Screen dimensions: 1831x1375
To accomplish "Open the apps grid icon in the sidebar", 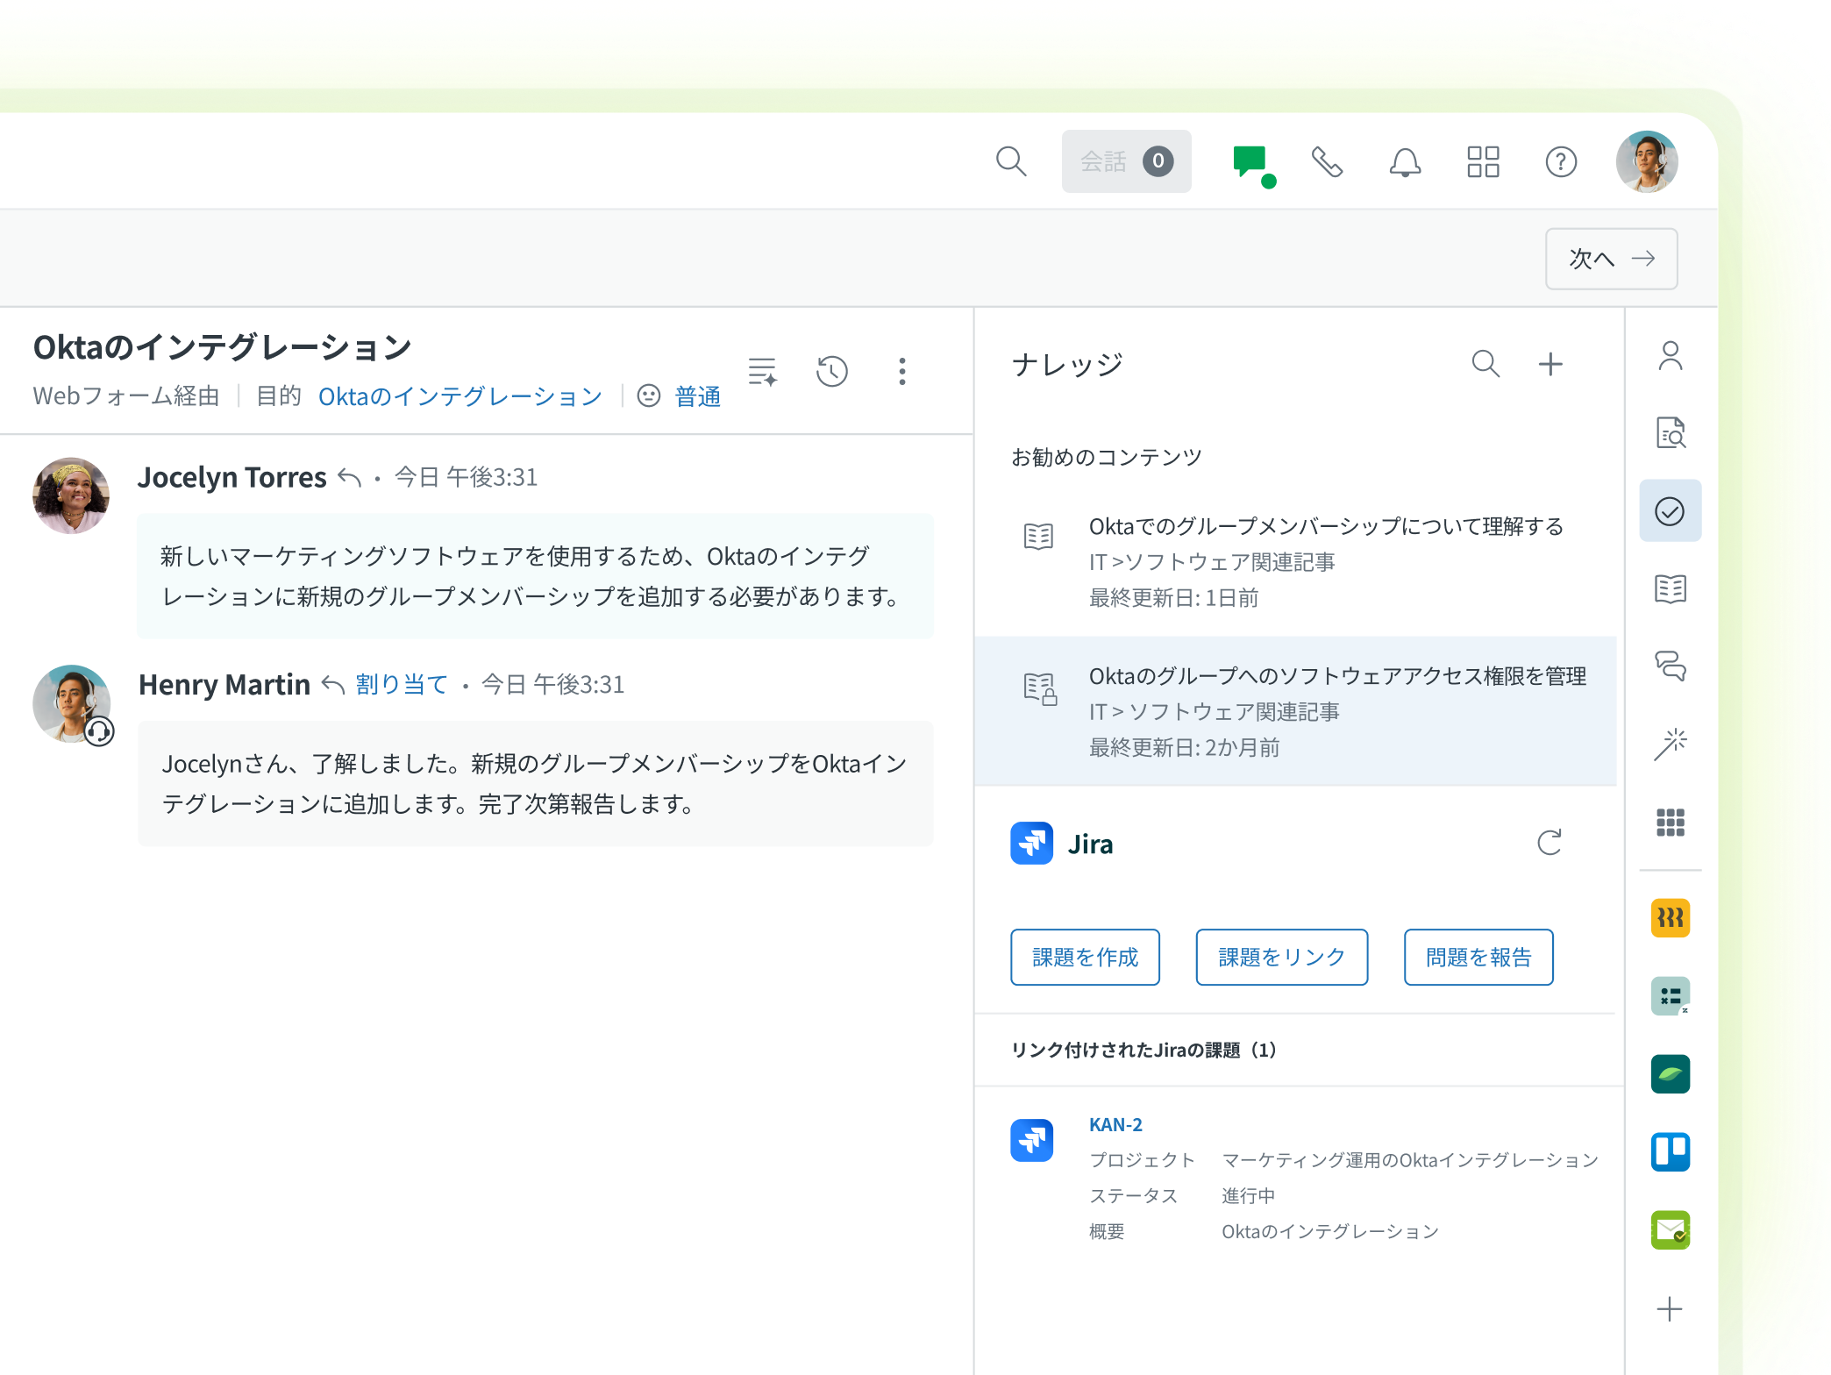I will (1671, 822).
